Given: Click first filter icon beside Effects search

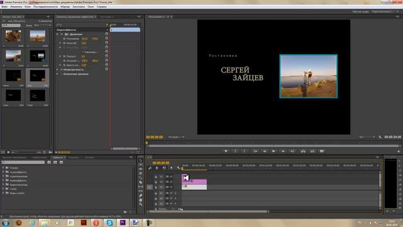Looking at the screenshot, I should pos(49,163).
